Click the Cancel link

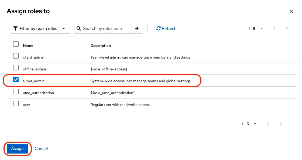coord(41,148)
